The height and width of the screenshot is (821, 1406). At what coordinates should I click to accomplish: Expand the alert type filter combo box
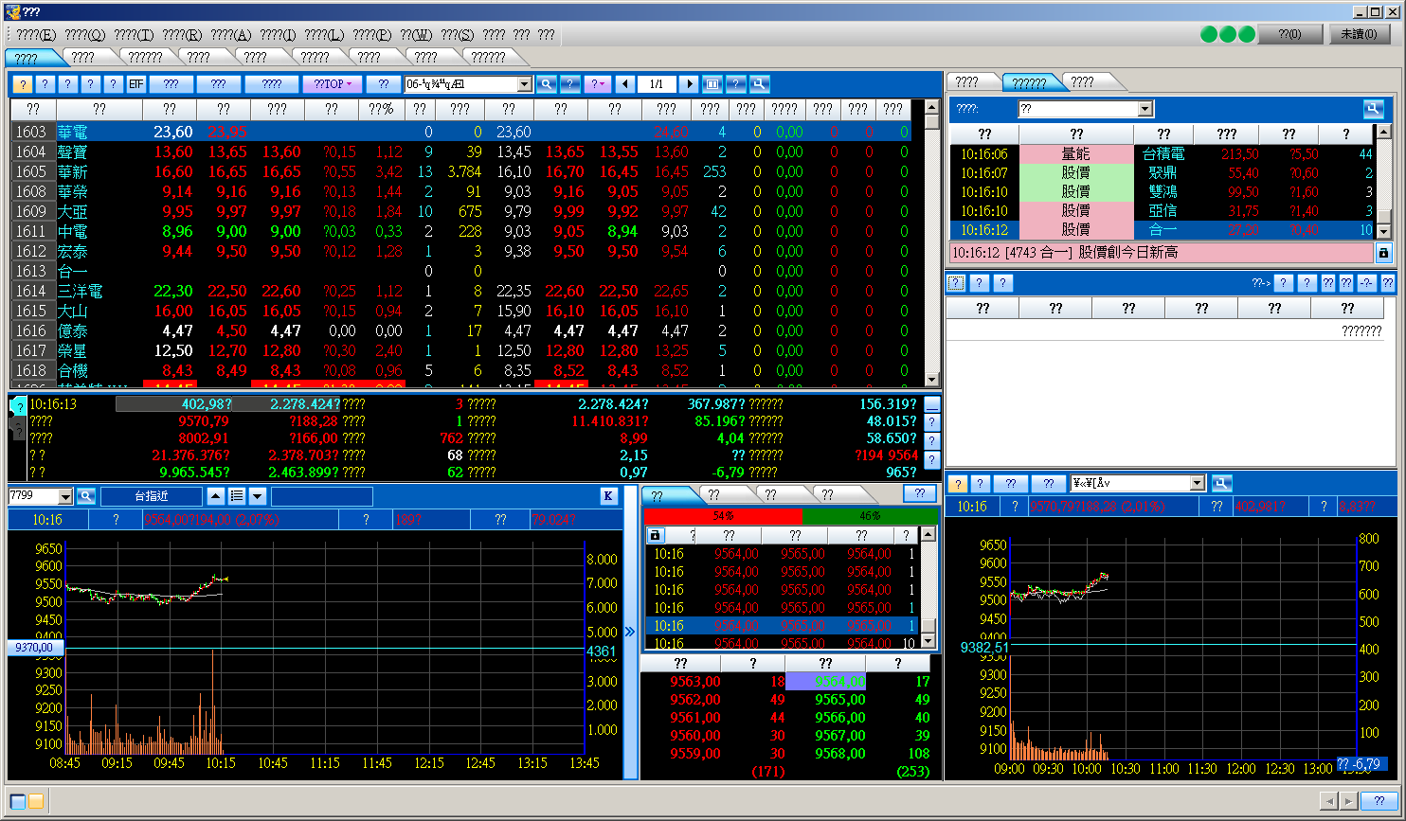[1145, 110]
